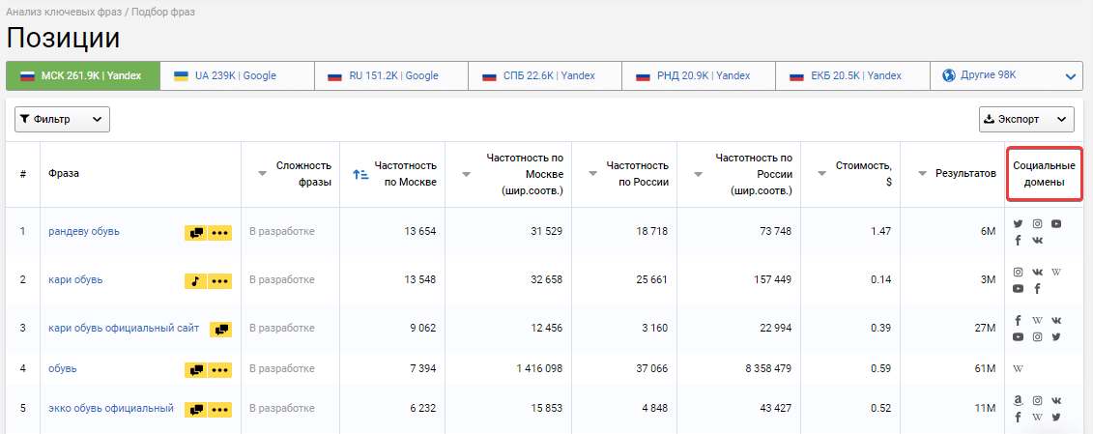The width and height of the screenshot is (1093, 434).
Task: Click VK icon in рандеву обувь row
Action: pos(1037,240)
